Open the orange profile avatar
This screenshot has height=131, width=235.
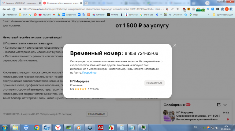[227, 9]
